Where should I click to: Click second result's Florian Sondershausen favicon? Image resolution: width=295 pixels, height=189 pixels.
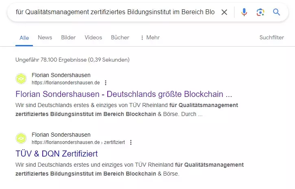pos(21,138)
